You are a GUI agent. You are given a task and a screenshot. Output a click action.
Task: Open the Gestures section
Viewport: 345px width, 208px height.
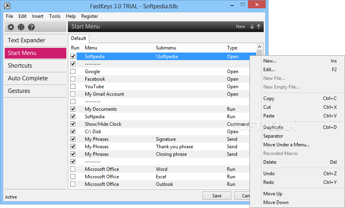36,91
